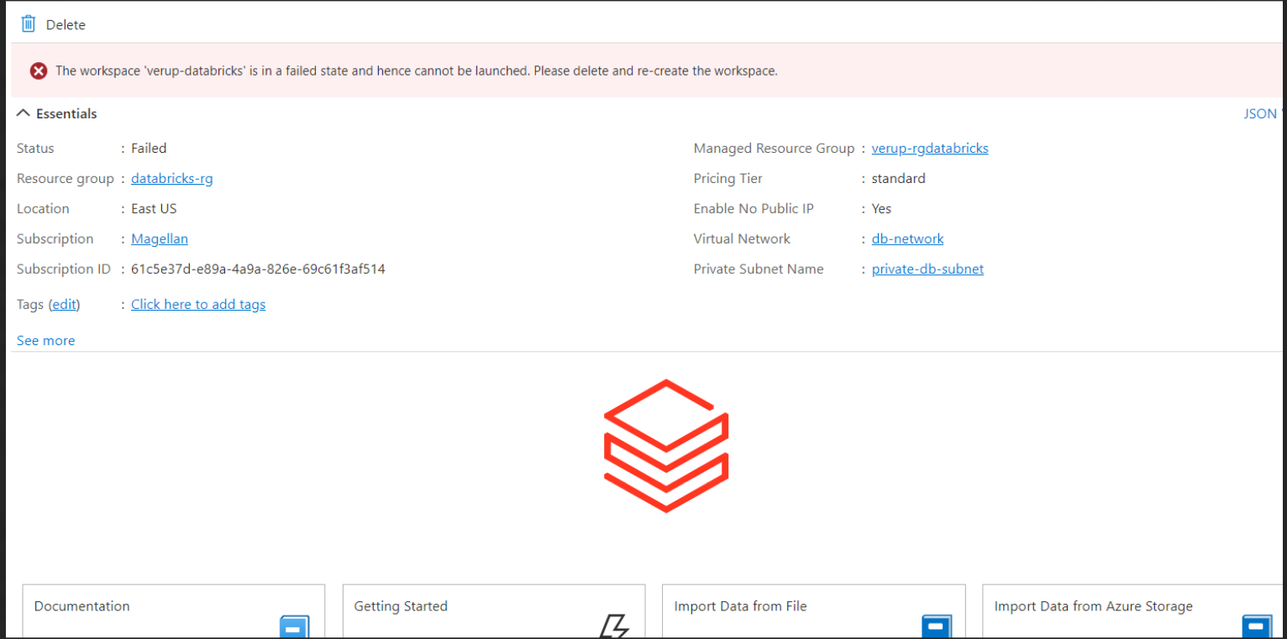1287x639 pixels.
Task: Click 'Click here to add tags'
Action: [198, 304]
